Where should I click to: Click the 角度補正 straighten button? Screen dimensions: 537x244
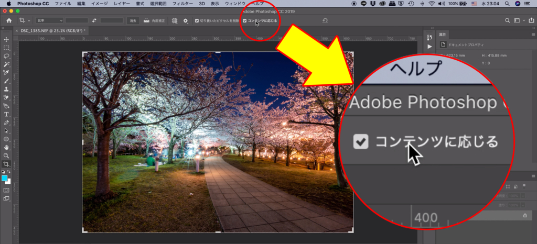(155, 20)
